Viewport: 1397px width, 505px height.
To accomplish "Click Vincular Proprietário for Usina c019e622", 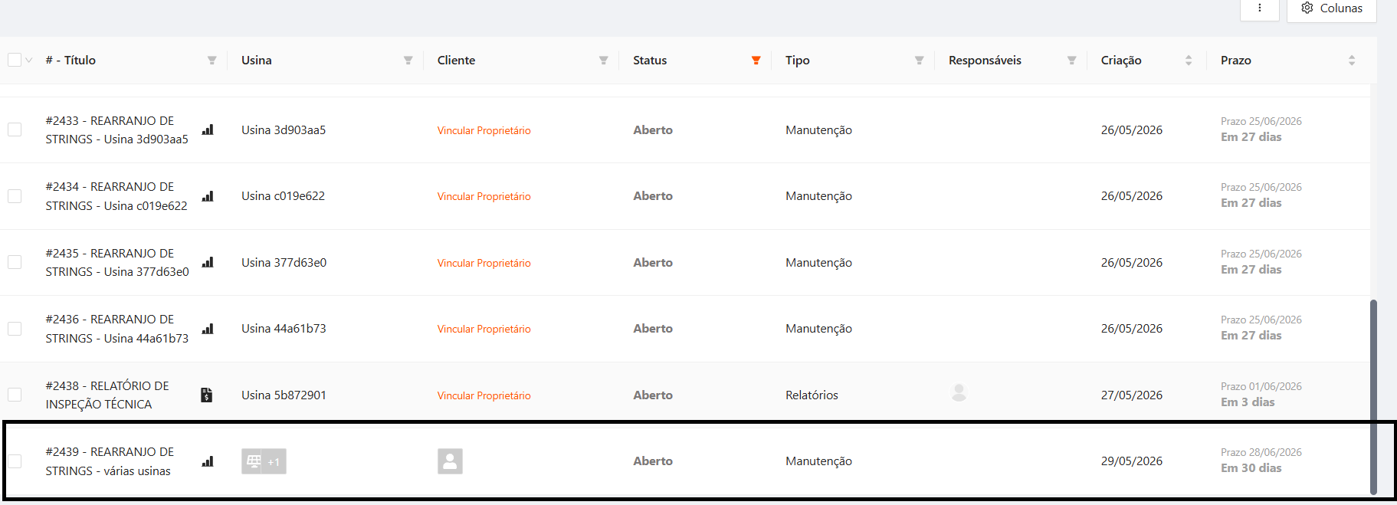I will 484,197.
